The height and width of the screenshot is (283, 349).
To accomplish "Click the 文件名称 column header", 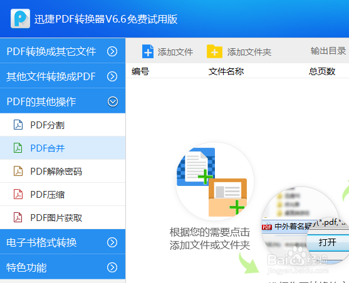I will 226,71.
